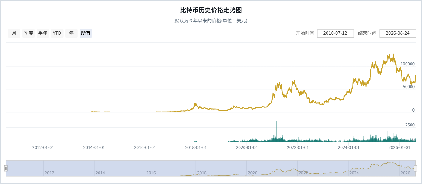Click the 2026 label in navigator
This screenshot has width=422, height=184.
pos(405,173)
